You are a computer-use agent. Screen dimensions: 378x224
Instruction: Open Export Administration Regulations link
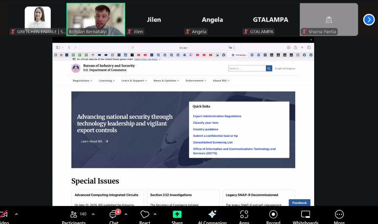217,116
